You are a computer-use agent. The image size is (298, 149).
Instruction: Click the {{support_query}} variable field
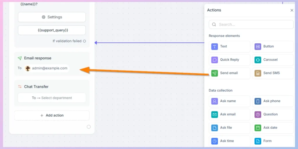coord(52,30)
